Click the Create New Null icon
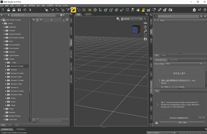207x134 pixels. 79,10
